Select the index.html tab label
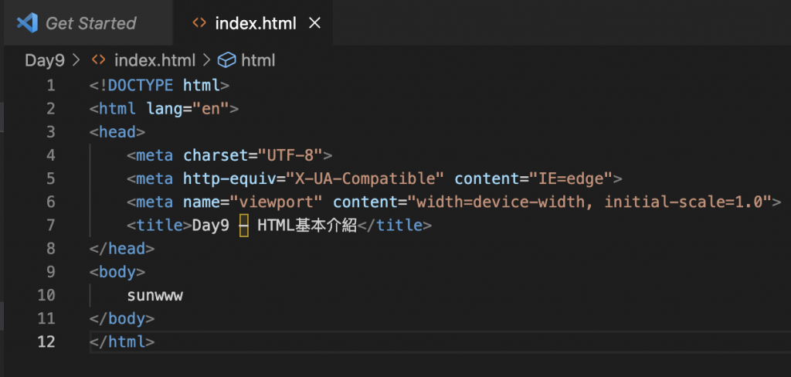 (256, 23)
